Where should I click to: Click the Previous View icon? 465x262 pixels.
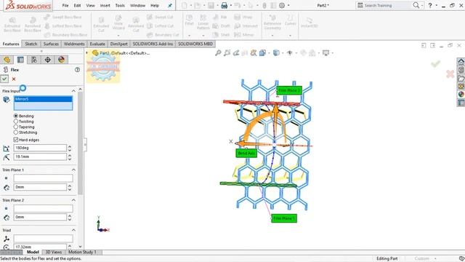(x=236, y=53)
